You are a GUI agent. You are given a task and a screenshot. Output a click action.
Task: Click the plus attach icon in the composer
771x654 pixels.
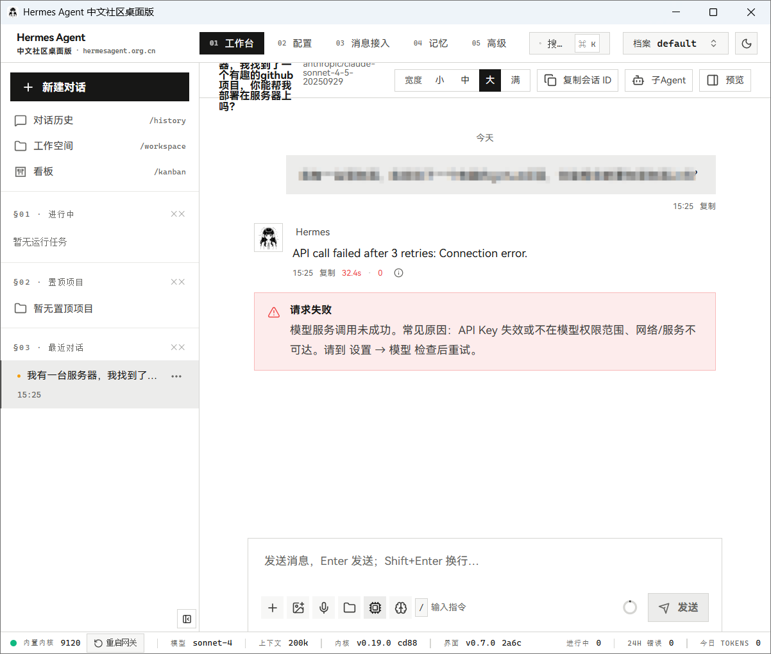(272, 607)
